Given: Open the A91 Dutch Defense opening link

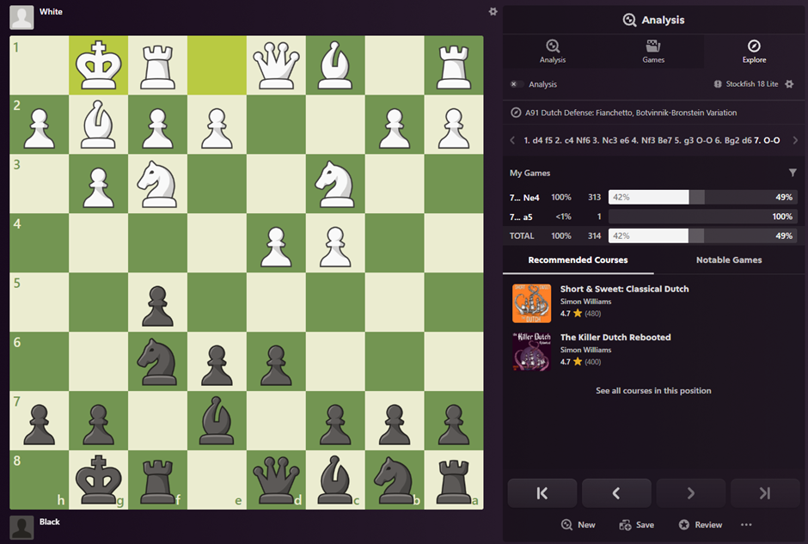Looking at the screenshot, I should (x=631, y=113).
